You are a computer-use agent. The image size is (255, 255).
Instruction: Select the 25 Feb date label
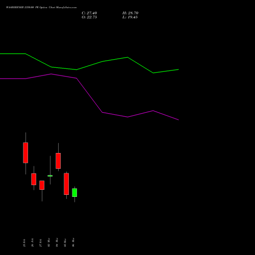[24, 243]
